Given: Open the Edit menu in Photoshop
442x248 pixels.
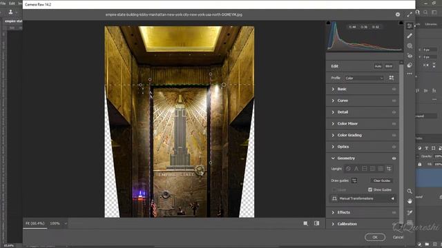Looking at the screenshot, I should coord(12,3).
